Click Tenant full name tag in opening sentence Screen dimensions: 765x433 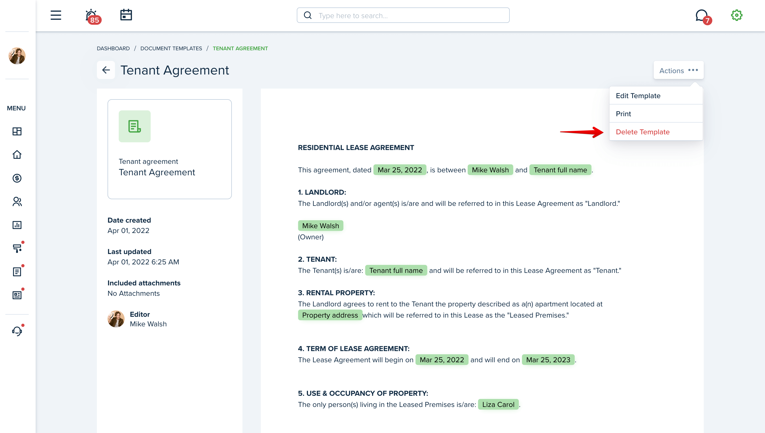point(560,170)
